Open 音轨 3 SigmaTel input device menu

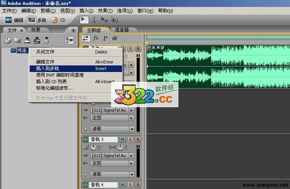point(112,155)
